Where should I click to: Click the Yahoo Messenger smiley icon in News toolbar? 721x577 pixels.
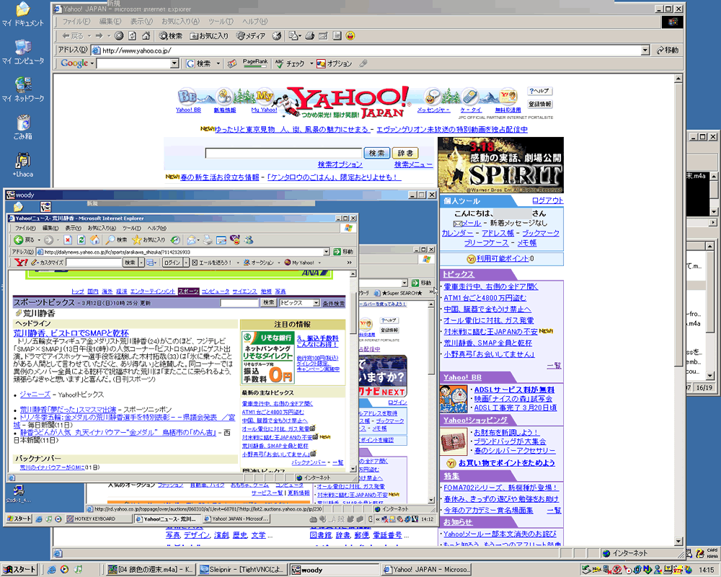(236, 239)
